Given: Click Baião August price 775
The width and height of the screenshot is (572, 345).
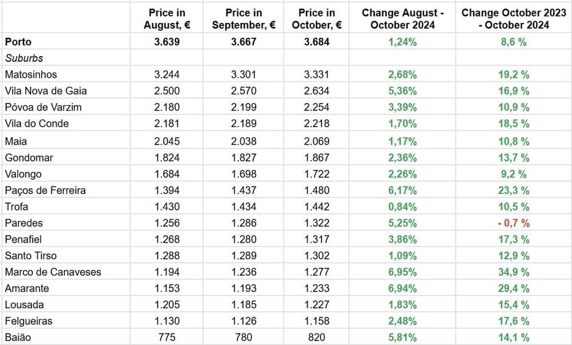Looking at the screenshot, I should pos(166,338).
